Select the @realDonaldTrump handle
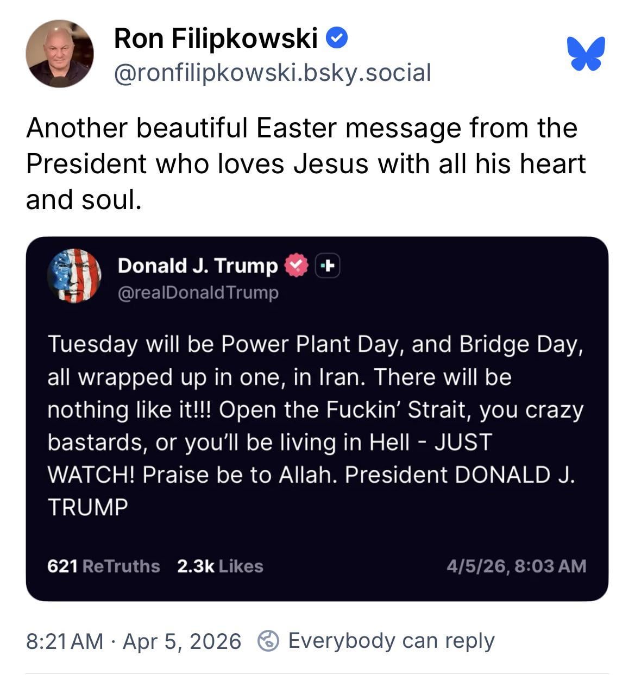The height and width of the screenshot is (675, 635). tap(198, 293)
